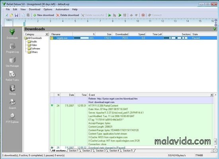
Task: Select the All Downloads category
Action: (33, 38)
